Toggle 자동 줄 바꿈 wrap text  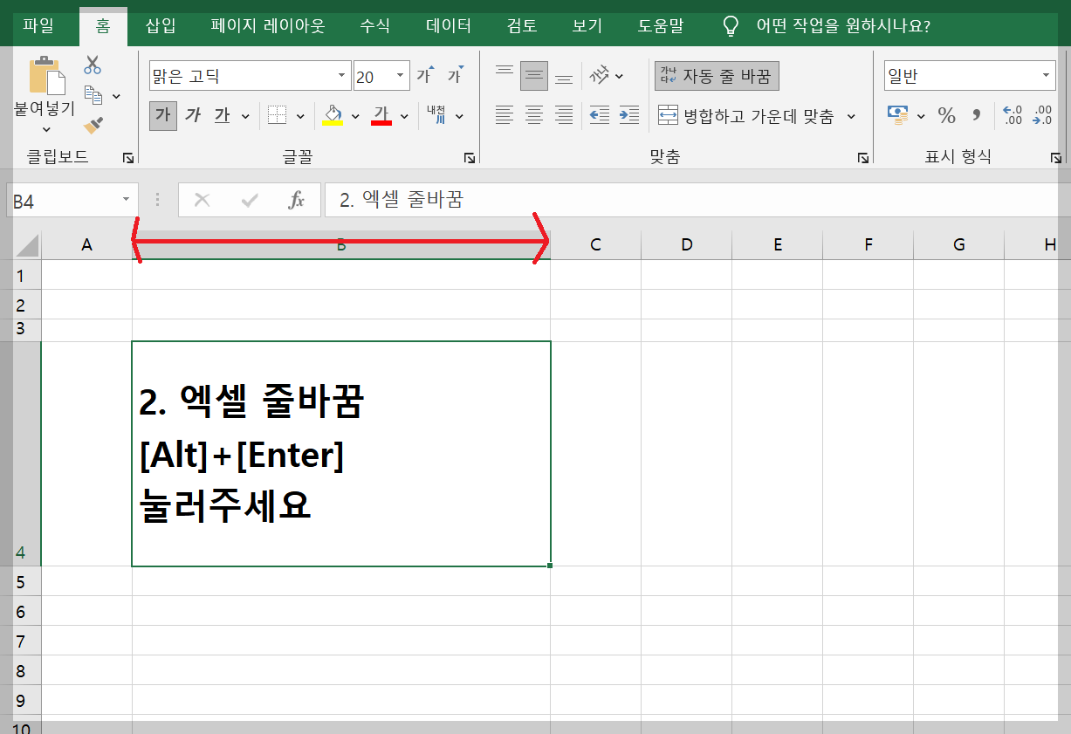(717, 75)
